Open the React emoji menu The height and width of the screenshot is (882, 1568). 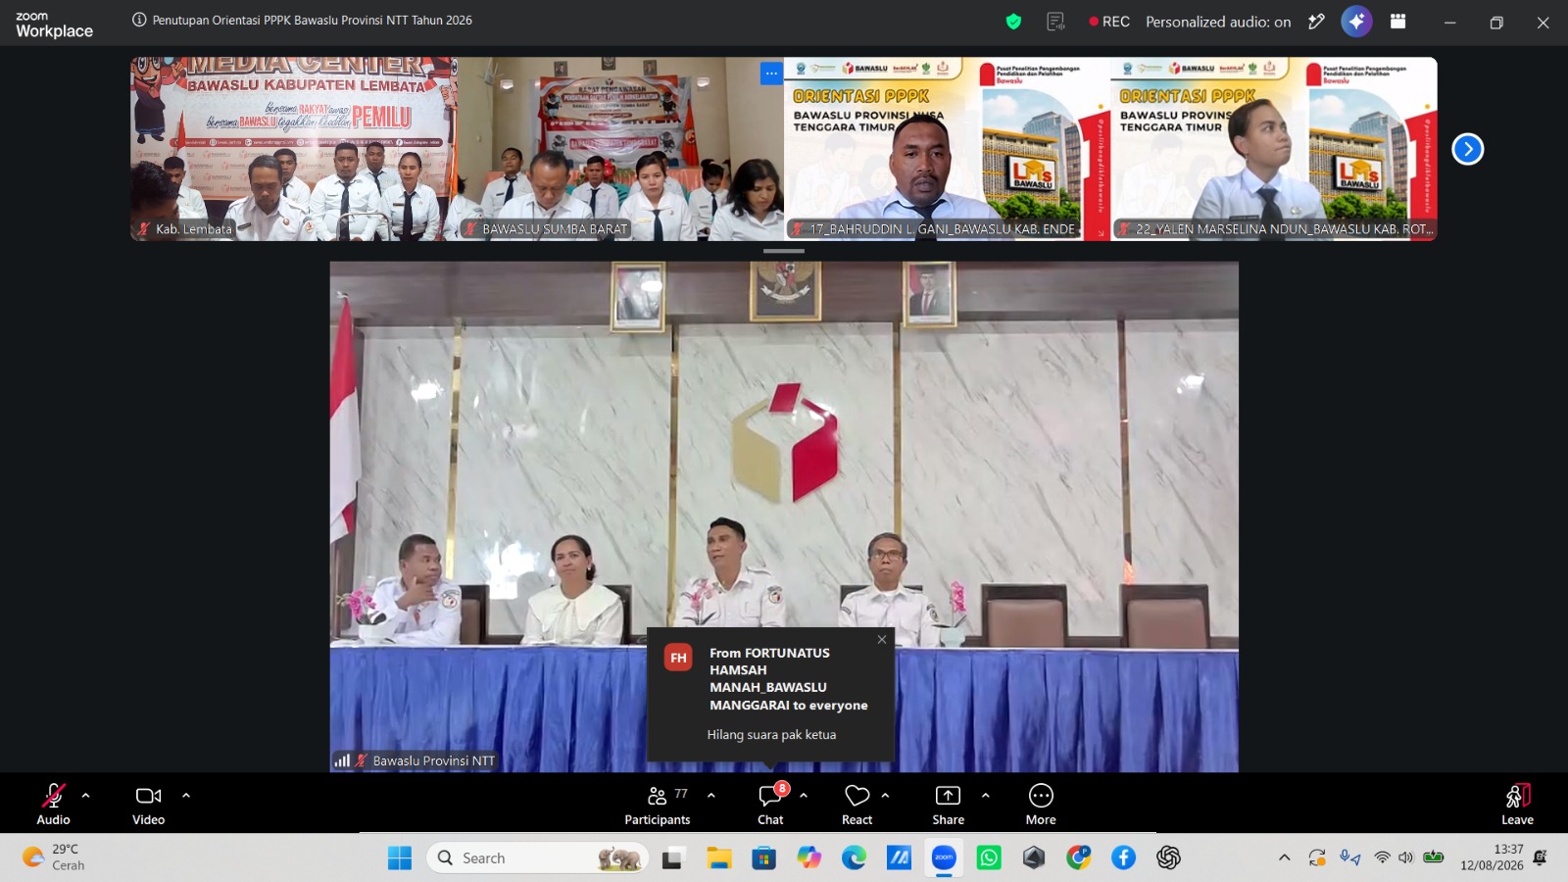pos(857,804)
